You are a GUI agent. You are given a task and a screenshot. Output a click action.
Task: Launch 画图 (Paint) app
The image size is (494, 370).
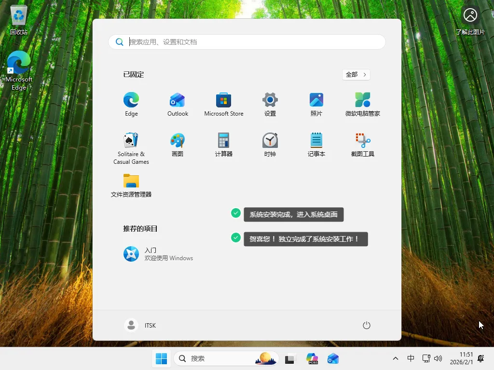[x=178, y=145]
